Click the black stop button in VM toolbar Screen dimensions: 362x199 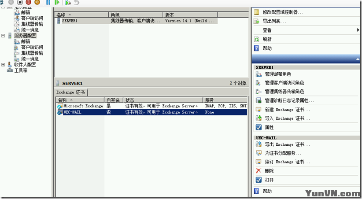(20, 2)
